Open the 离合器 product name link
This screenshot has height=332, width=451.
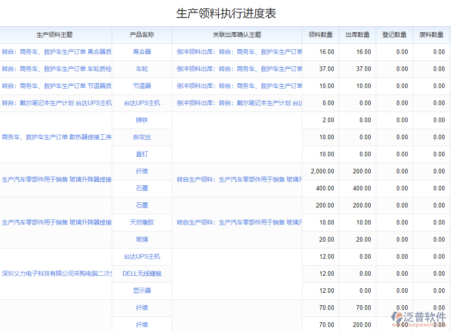[x=142, y=52]
